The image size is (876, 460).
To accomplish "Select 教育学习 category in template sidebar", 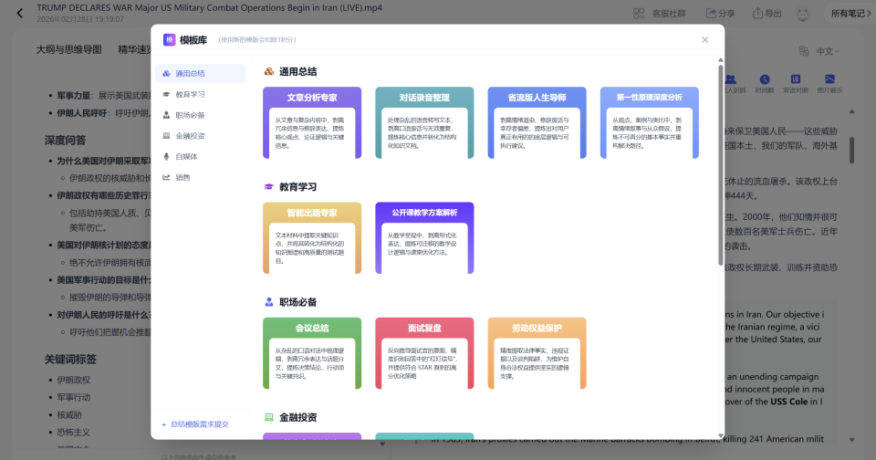I will (x=201, y=94).
